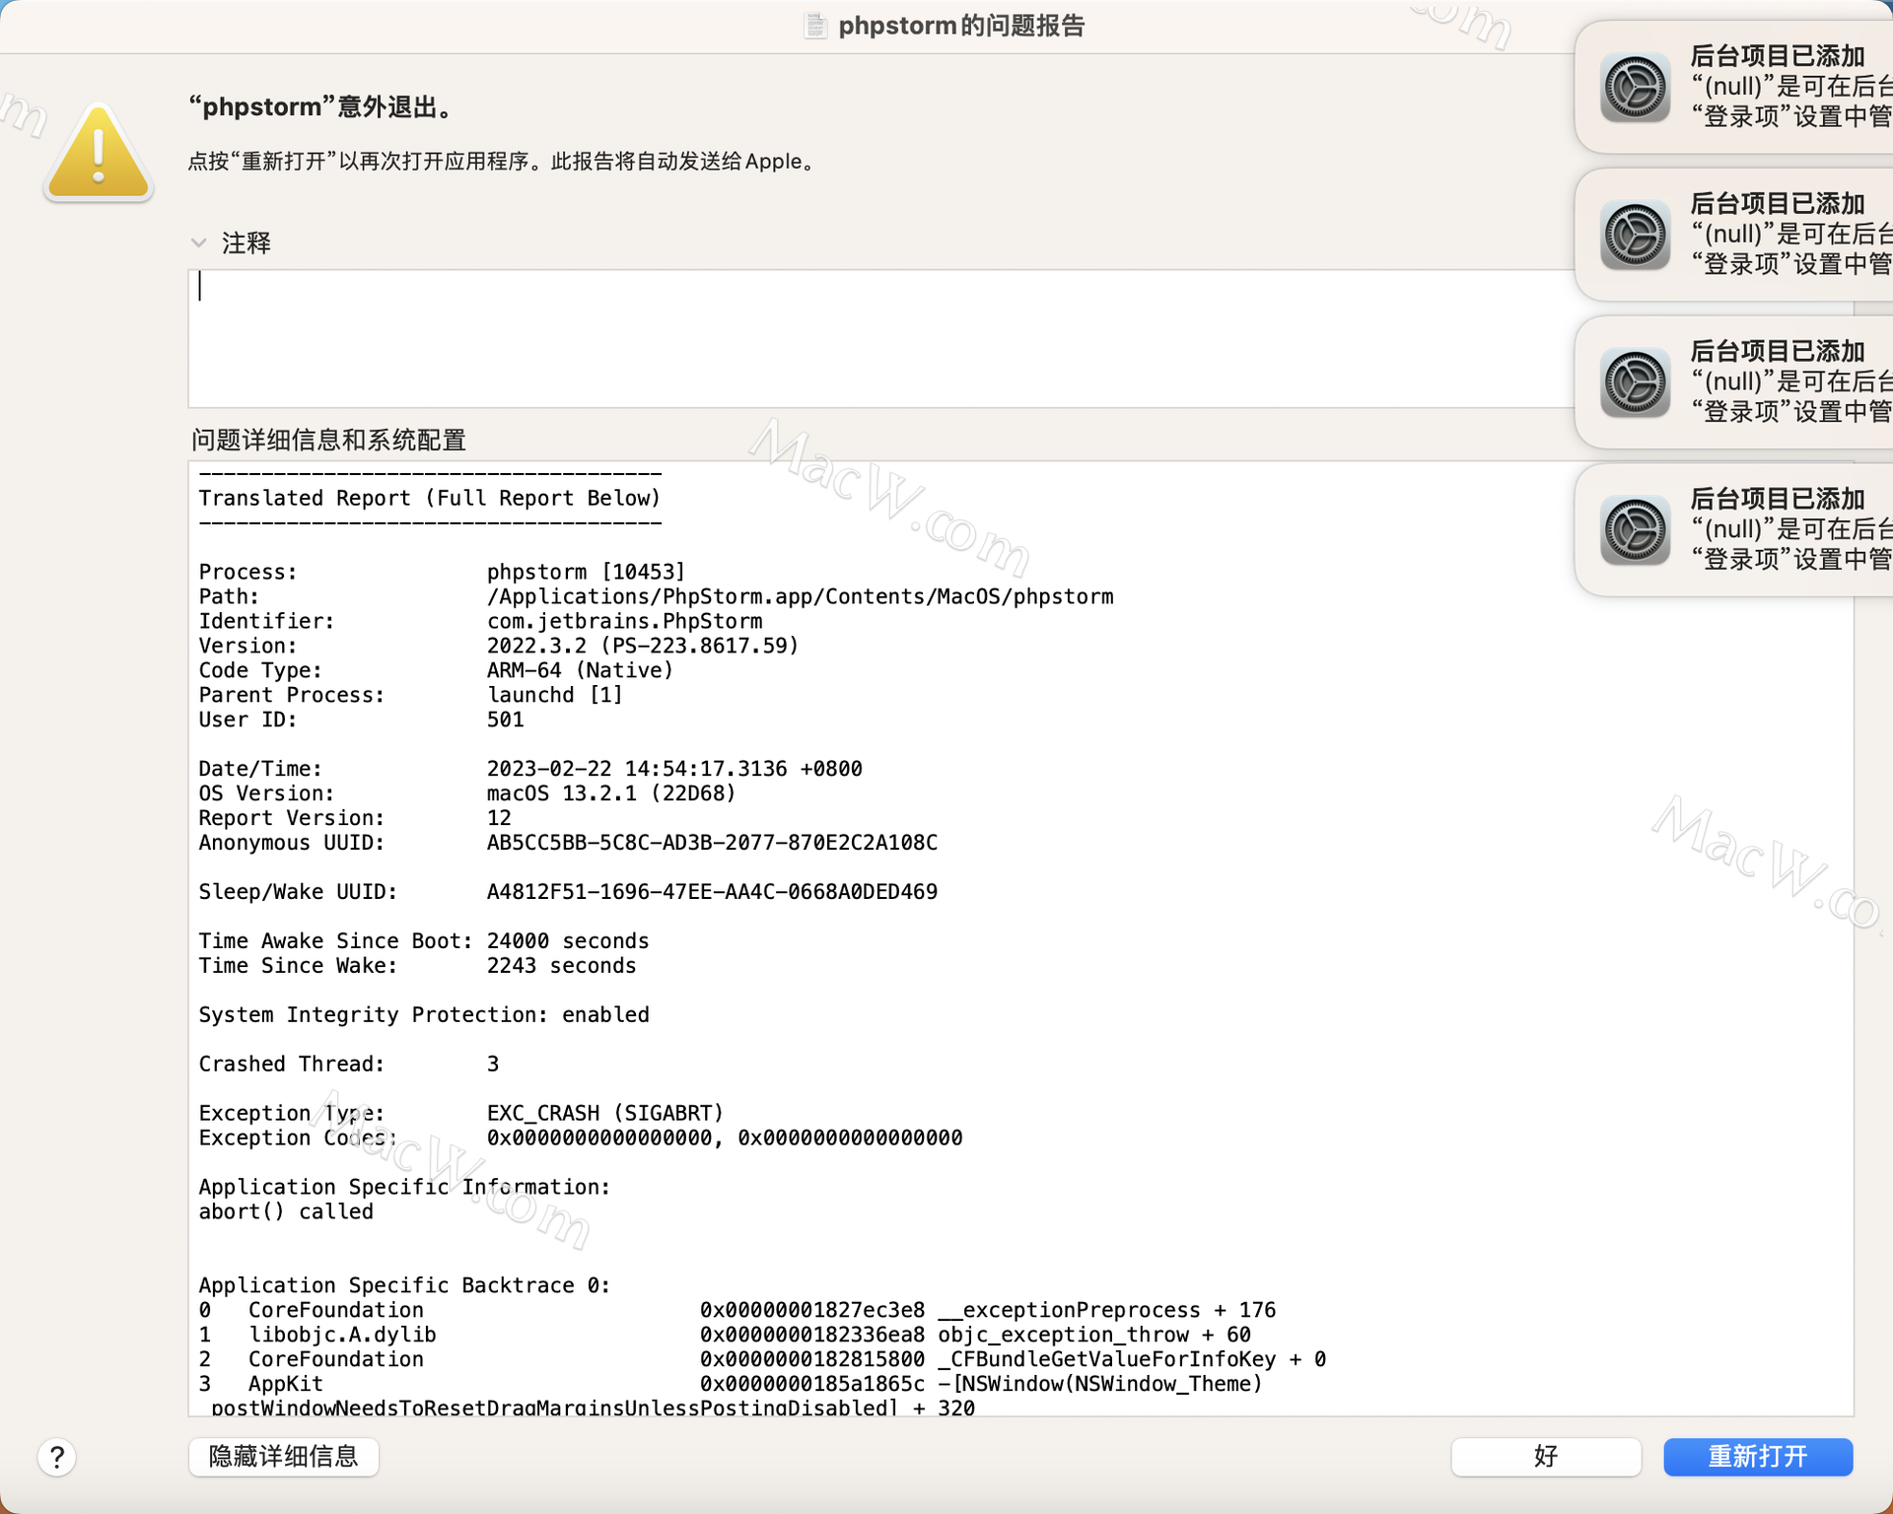
Task: Open the fourth 后台项目已添加 notification
Action: 1735,531
